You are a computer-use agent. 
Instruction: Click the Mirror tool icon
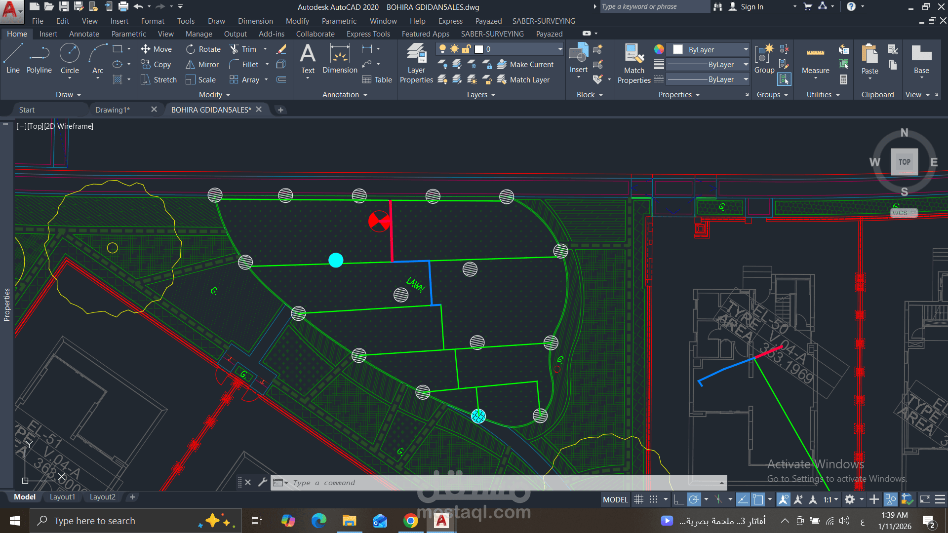[190, 65]
